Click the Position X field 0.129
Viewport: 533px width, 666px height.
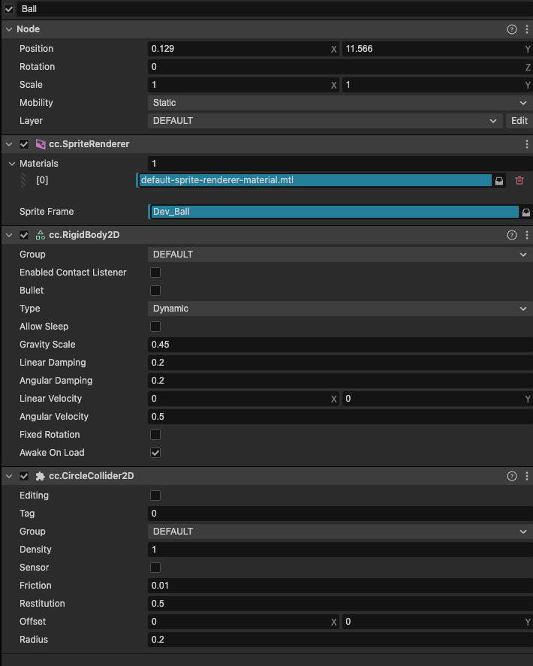[243, 49]
